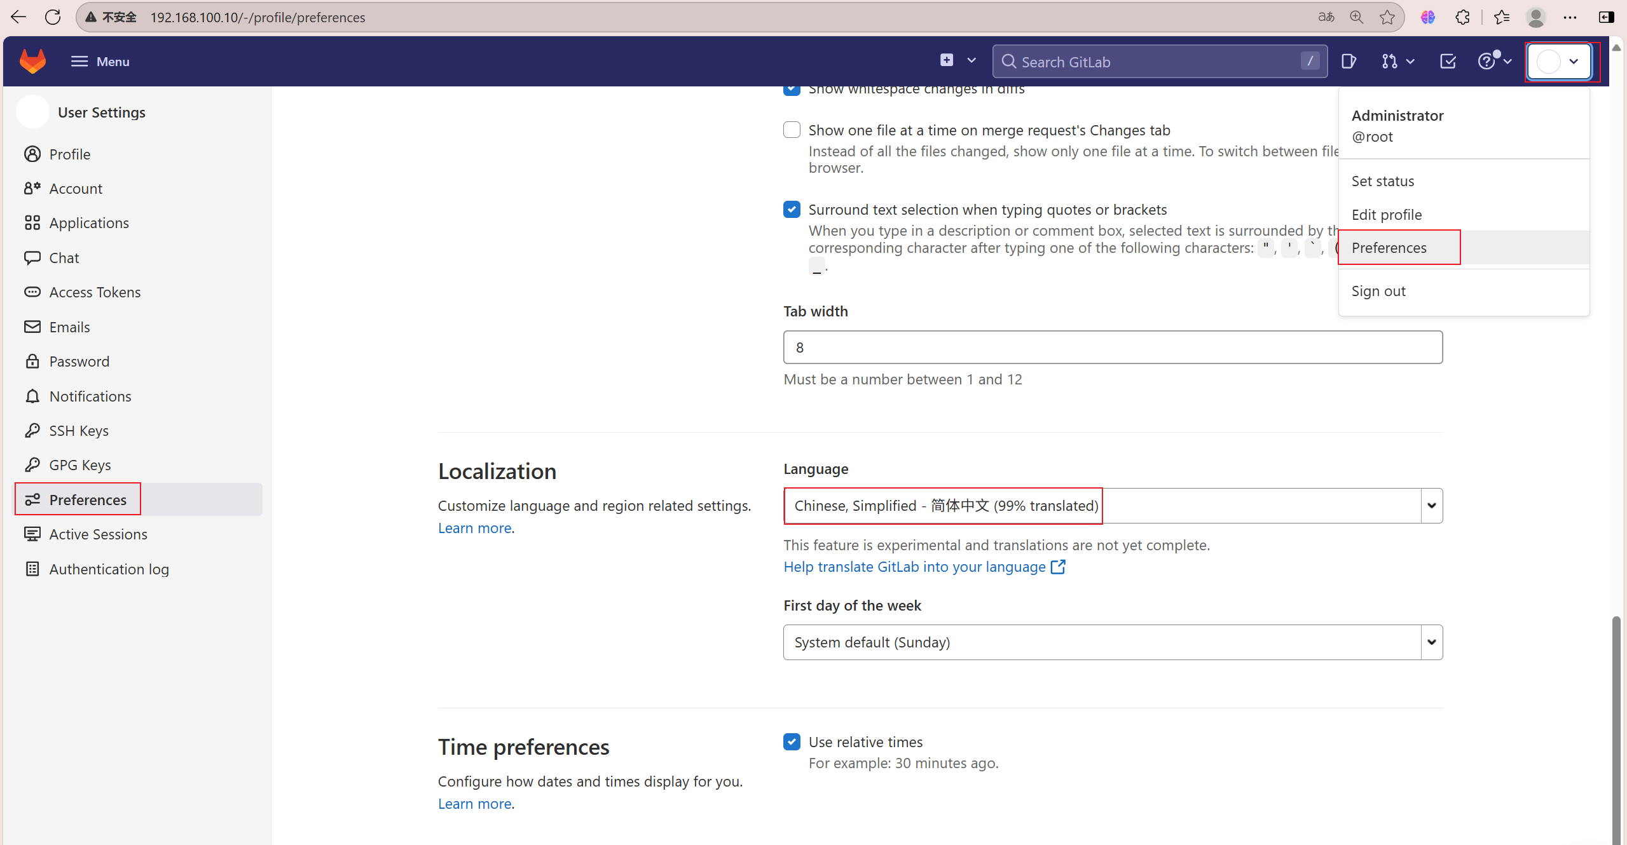Open SSH Keys in the sidebar

79,431
